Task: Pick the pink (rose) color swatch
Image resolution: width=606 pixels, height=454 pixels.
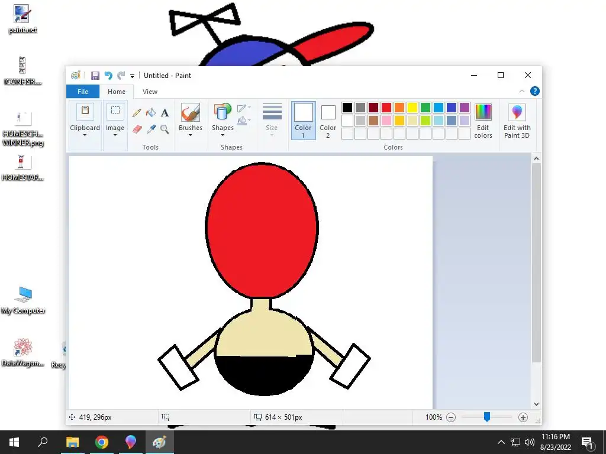Action: pos(386,121)
